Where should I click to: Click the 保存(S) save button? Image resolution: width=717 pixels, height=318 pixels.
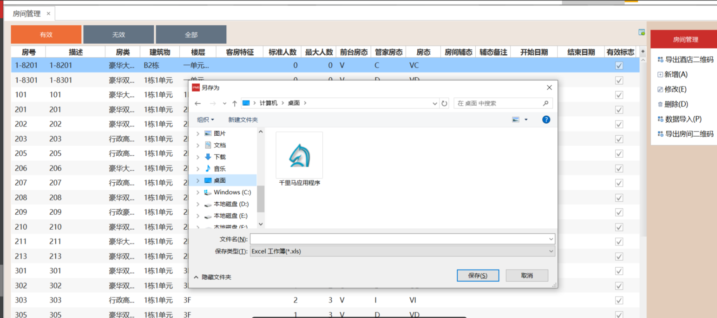[x=478, y=276]
